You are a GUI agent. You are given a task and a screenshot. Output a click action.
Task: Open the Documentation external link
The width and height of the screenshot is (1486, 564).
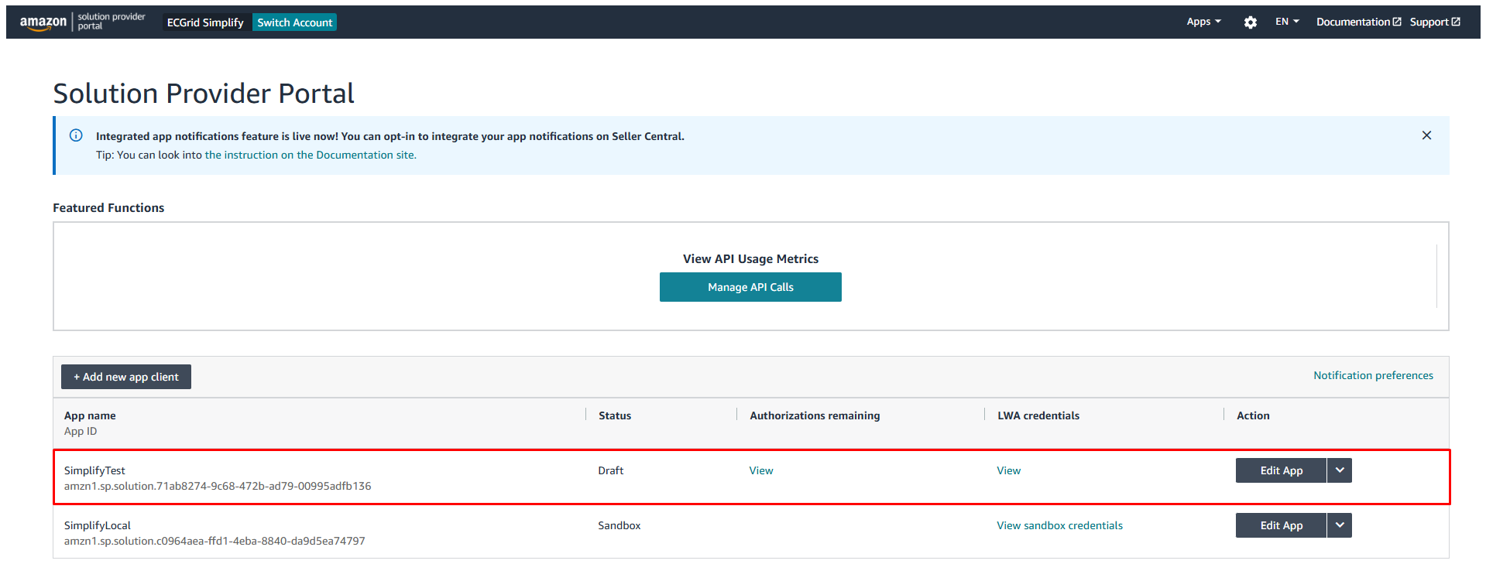point(1358,22)
